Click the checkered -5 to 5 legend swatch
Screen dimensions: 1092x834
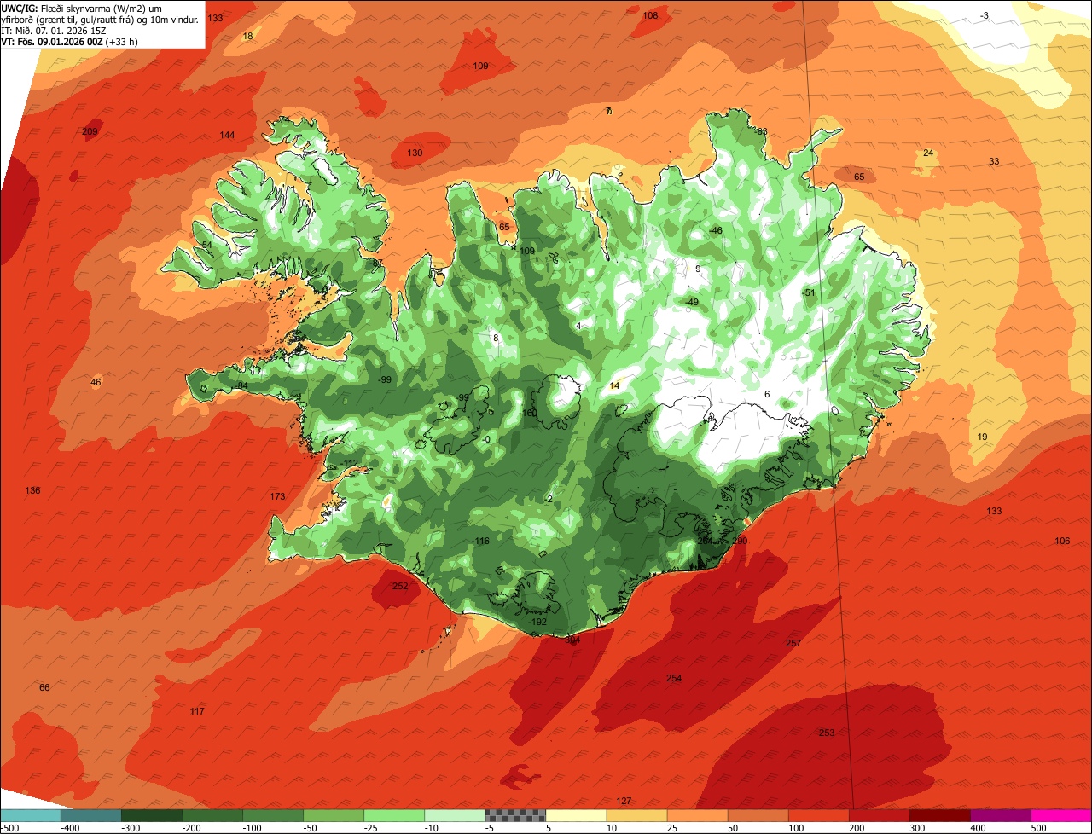[x=515, y=814]
